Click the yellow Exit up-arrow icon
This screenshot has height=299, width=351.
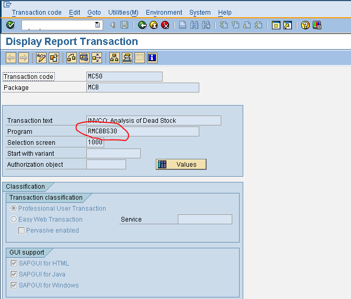(154, 25)
